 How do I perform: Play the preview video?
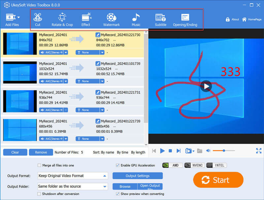162,151
